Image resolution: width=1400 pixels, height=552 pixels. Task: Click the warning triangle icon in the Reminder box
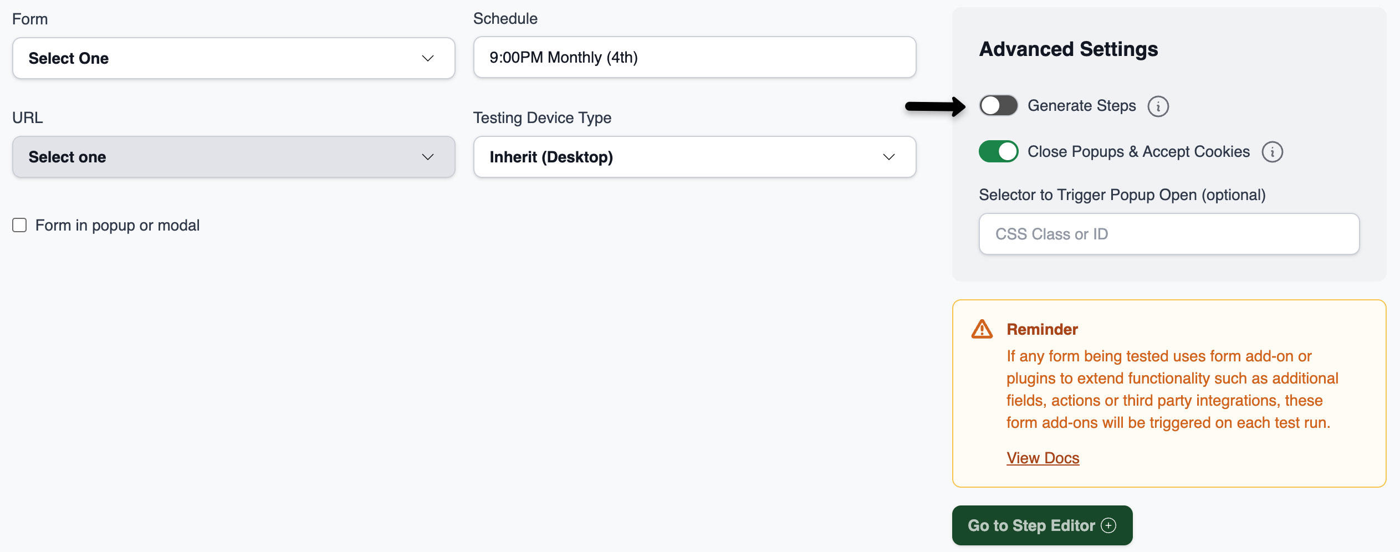tap(982, 329)
